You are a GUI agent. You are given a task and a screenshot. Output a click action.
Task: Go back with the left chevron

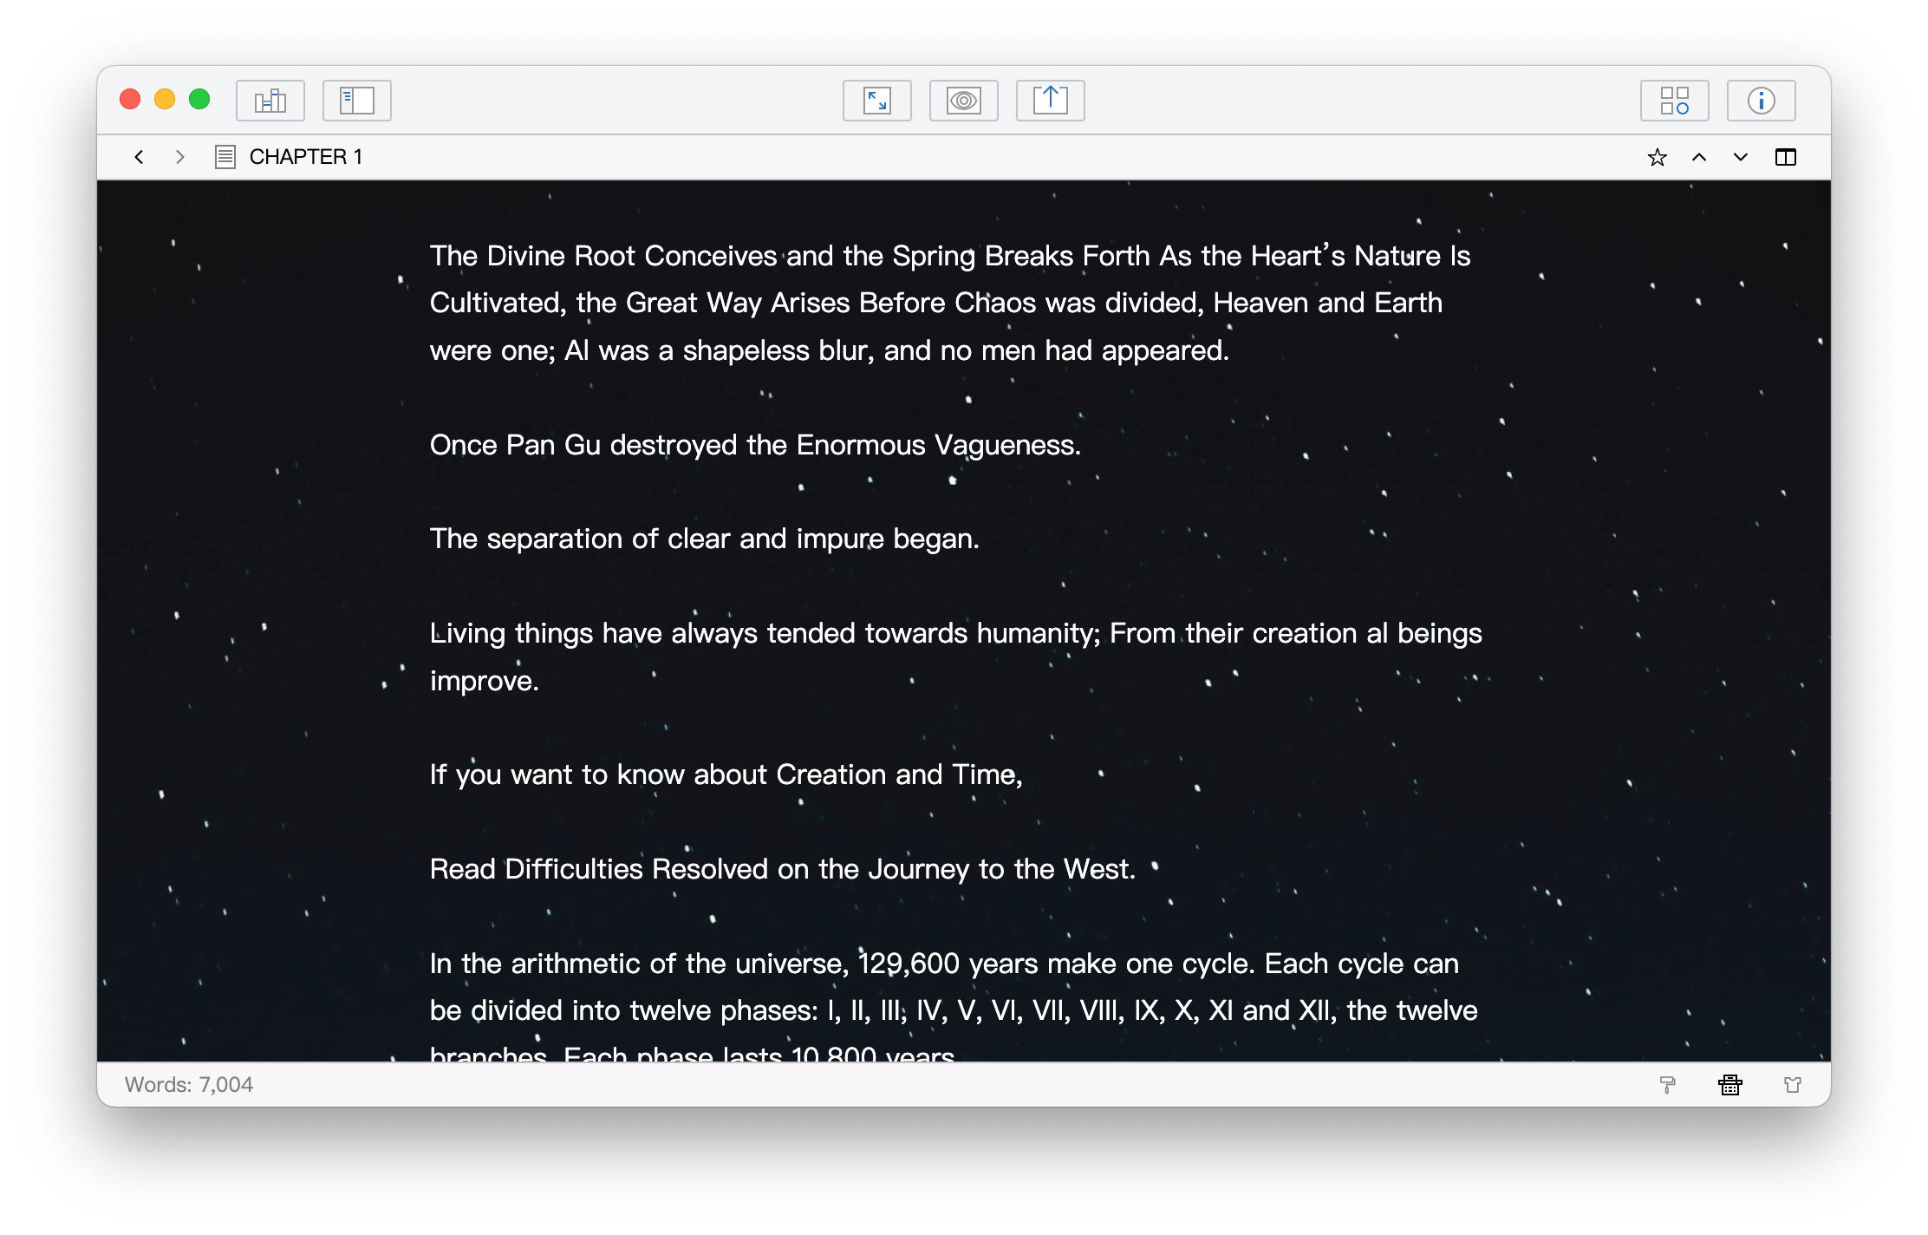[x=139, y=157]
